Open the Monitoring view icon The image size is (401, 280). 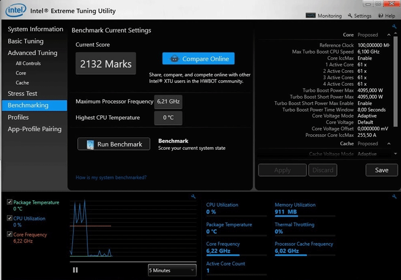pos(310,16)
